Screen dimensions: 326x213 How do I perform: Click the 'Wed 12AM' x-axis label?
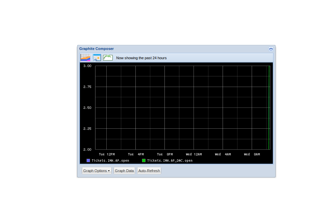click(194, 154)
